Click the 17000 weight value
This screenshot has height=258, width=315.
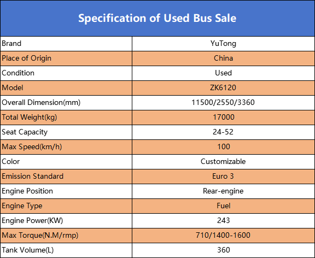pyautogui.click(x=223, y=118)
